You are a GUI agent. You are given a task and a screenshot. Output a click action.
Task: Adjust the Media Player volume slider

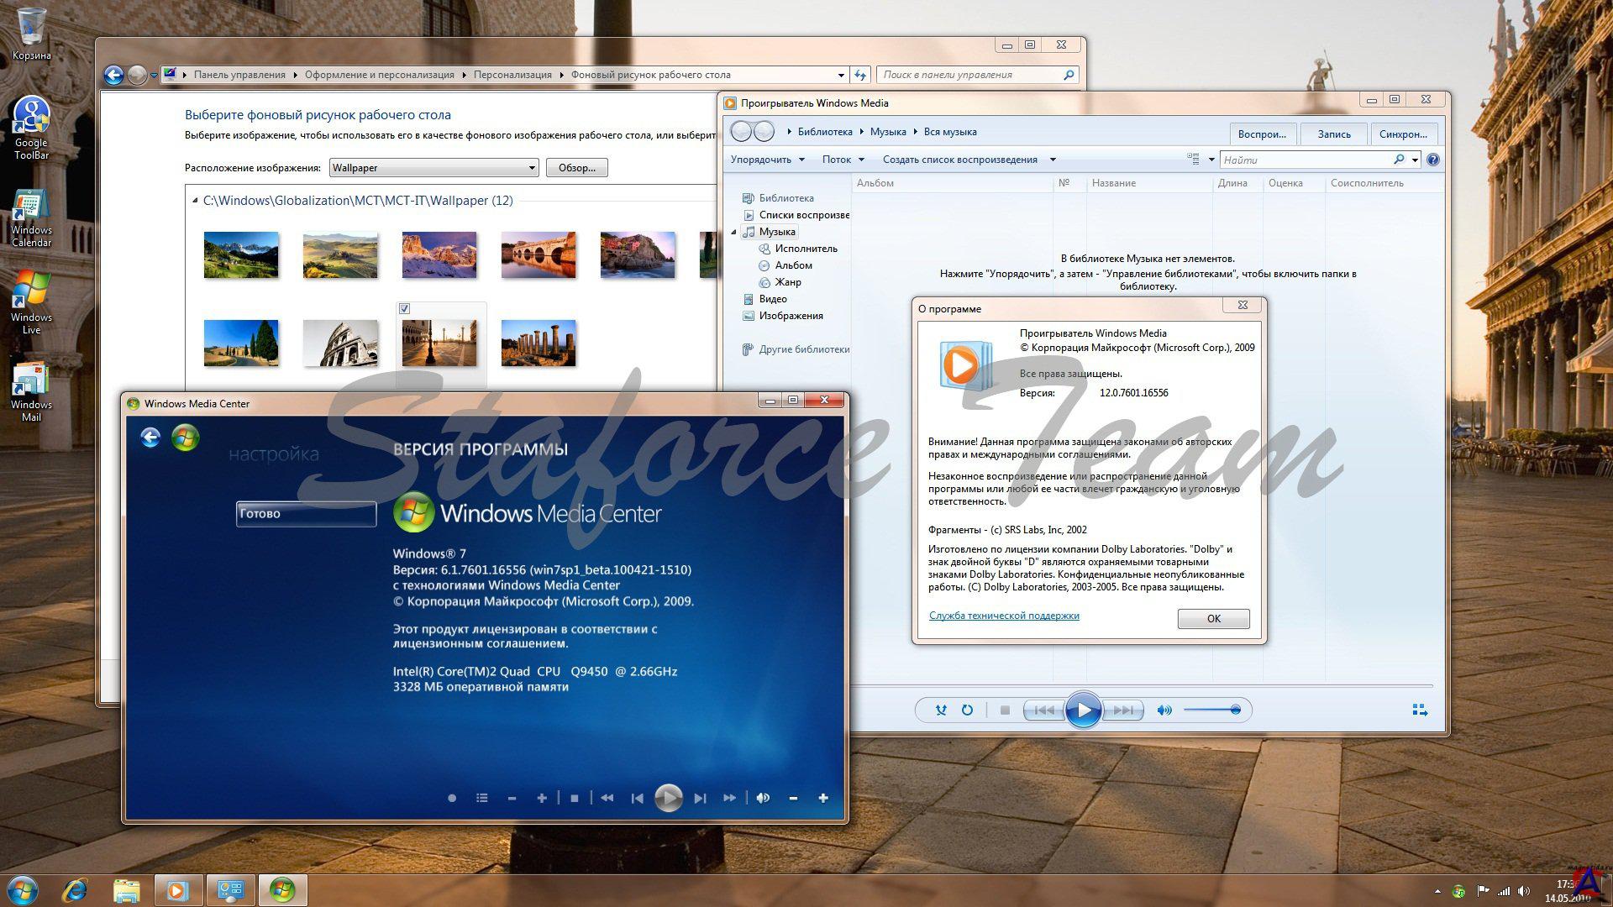pos(1211,710)
